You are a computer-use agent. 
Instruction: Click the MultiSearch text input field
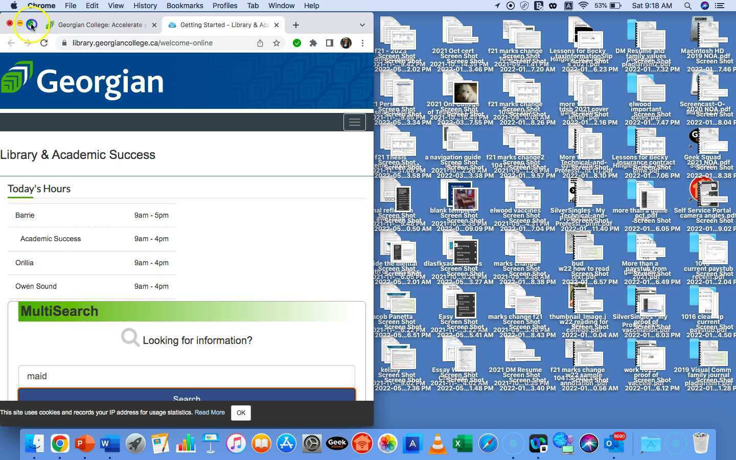coord(187,376)
